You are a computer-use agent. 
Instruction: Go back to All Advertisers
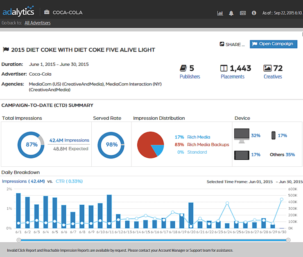(x=38, y=23)
